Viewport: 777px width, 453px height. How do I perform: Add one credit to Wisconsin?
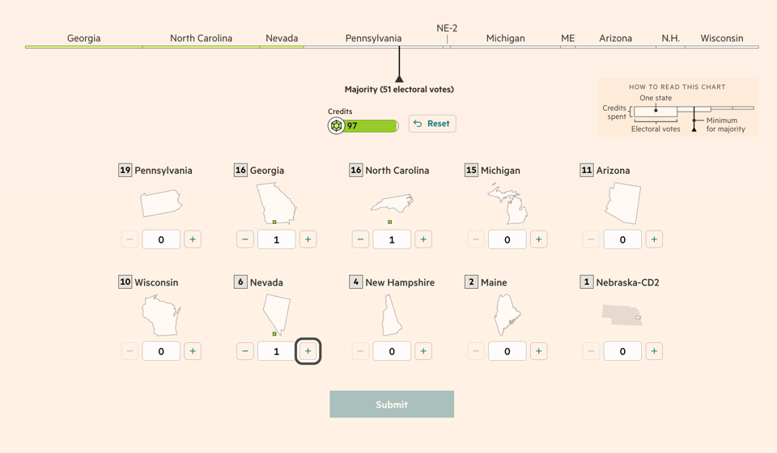pos(193,351)
